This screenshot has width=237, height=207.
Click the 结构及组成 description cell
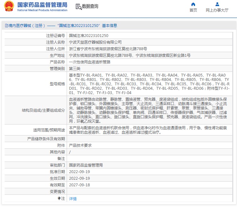click(x=149, y=110)
